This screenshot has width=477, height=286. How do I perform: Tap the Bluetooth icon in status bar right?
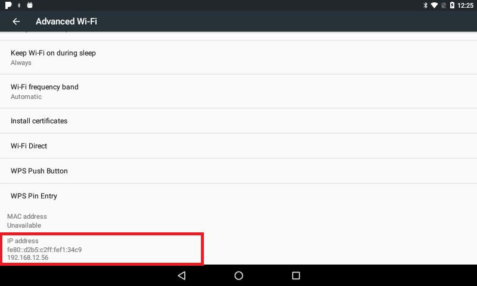pyautogui.click(x=425, y=5)
